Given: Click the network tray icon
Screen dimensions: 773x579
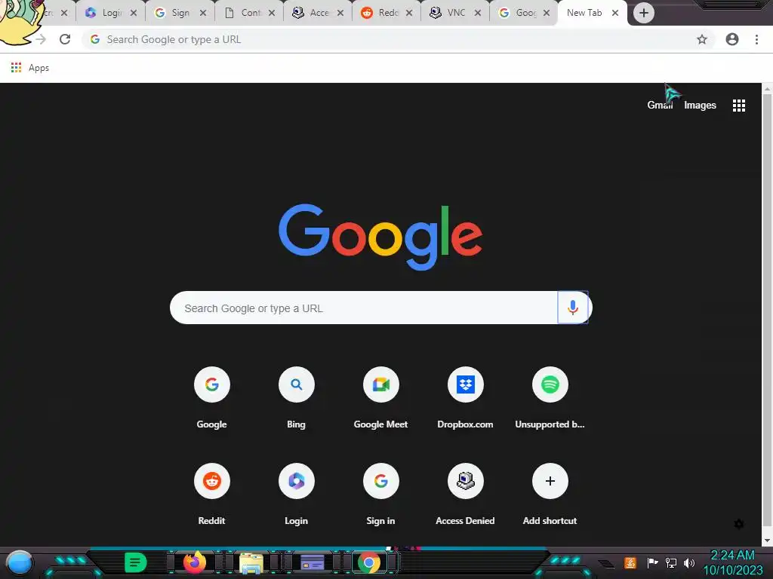Looking at the screenshot, I should [x=671, y=562].
